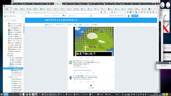The width and height of the screenshot is (171, 96).
Task: Like the tweet with the game image
Action: pyautogui.click(x=87, y=58)
